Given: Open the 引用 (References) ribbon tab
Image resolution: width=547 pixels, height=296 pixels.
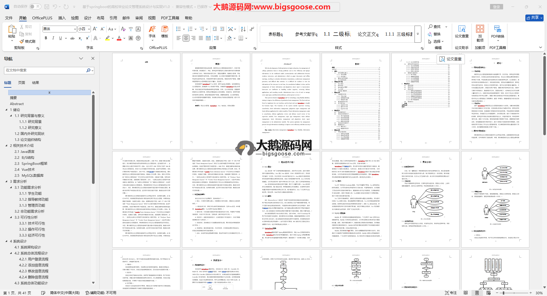Looking at the screenshot, I should (113, 18).
